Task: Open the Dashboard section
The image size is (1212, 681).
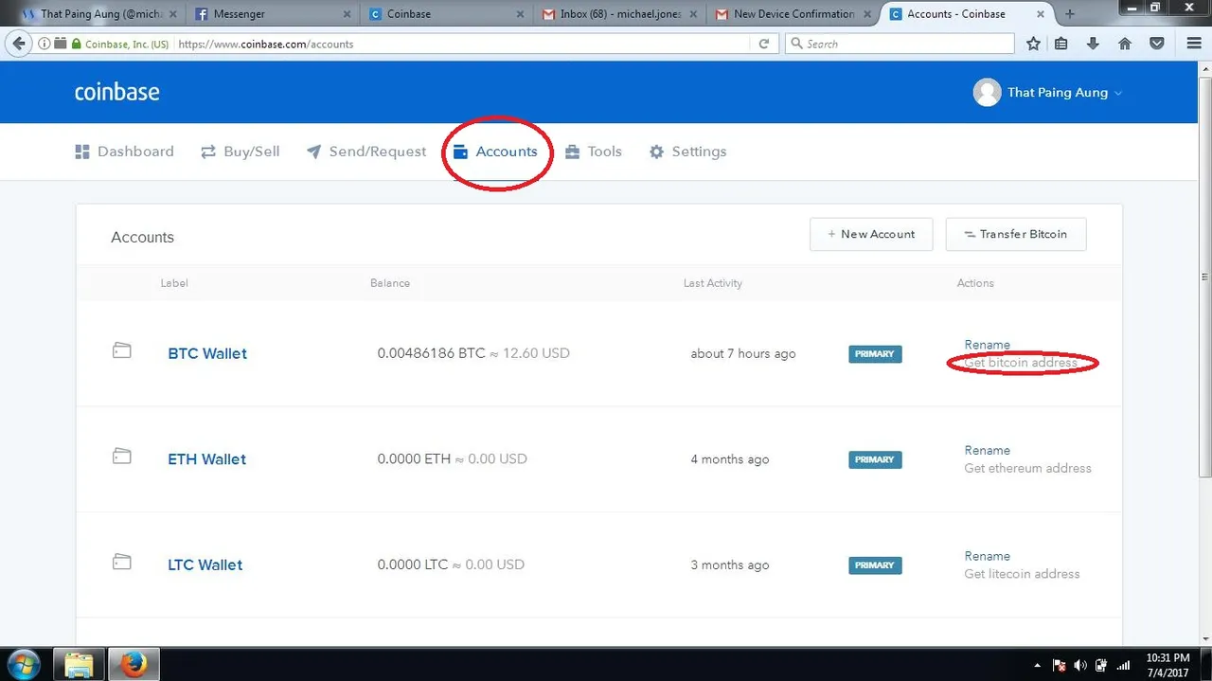Action: coord(125,152)
